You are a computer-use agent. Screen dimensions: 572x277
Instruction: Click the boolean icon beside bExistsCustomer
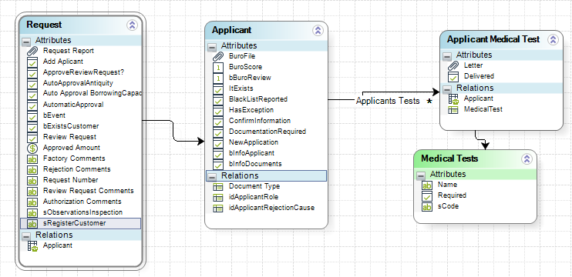(x=32, y=127)
